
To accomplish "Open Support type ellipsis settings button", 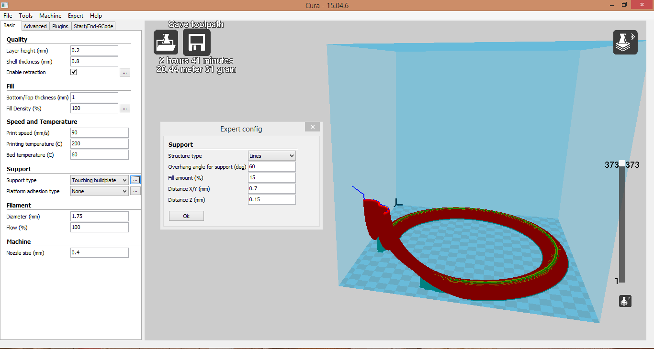I will point(135,180).
